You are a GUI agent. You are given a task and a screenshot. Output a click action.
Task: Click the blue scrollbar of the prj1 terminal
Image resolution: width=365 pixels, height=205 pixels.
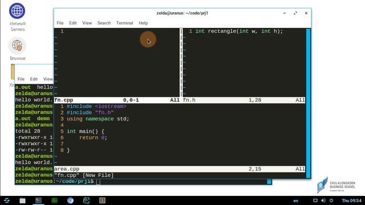pos(308,103)
